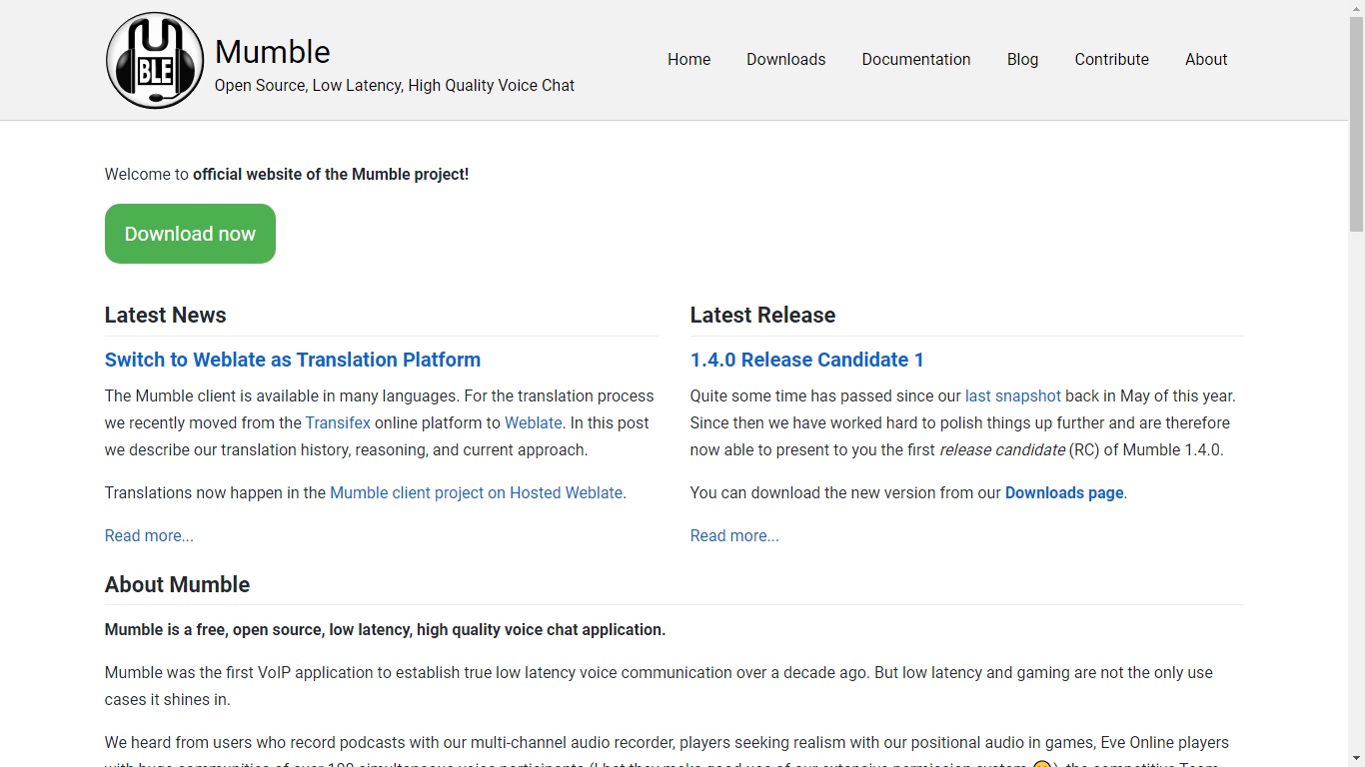The width and height of the screenshot is (1365, 767).
Task: Click the 'Latest News' heading
Action: (x=166, y=315)
